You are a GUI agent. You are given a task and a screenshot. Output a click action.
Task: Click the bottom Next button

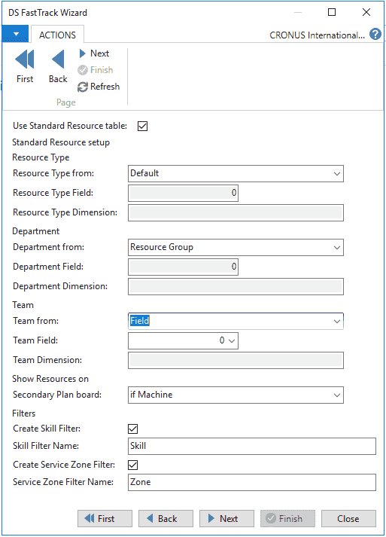pyautogui.click(x=226, y=518)
